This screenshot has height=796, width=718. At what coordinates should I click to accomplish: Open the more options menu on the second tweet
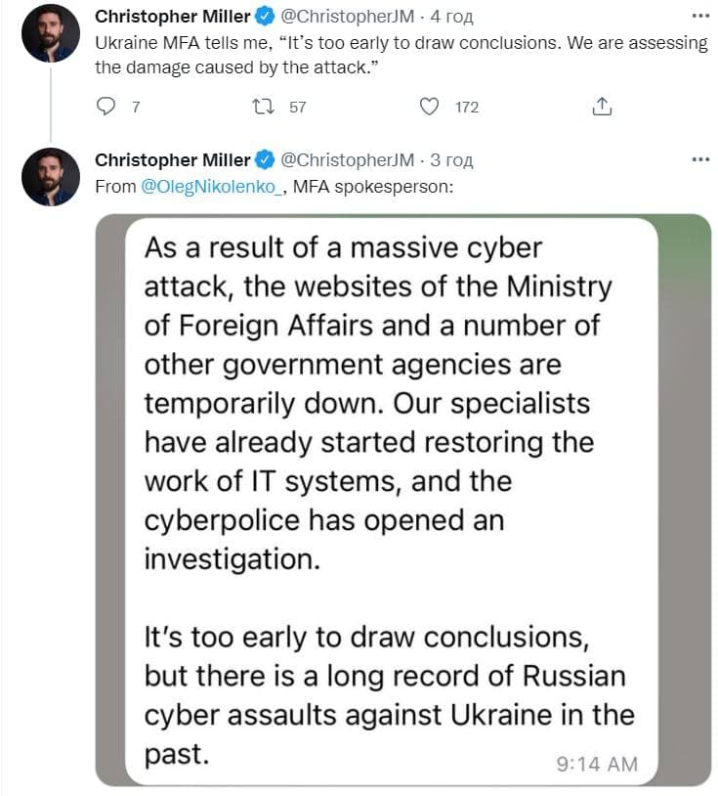(699, 160)
